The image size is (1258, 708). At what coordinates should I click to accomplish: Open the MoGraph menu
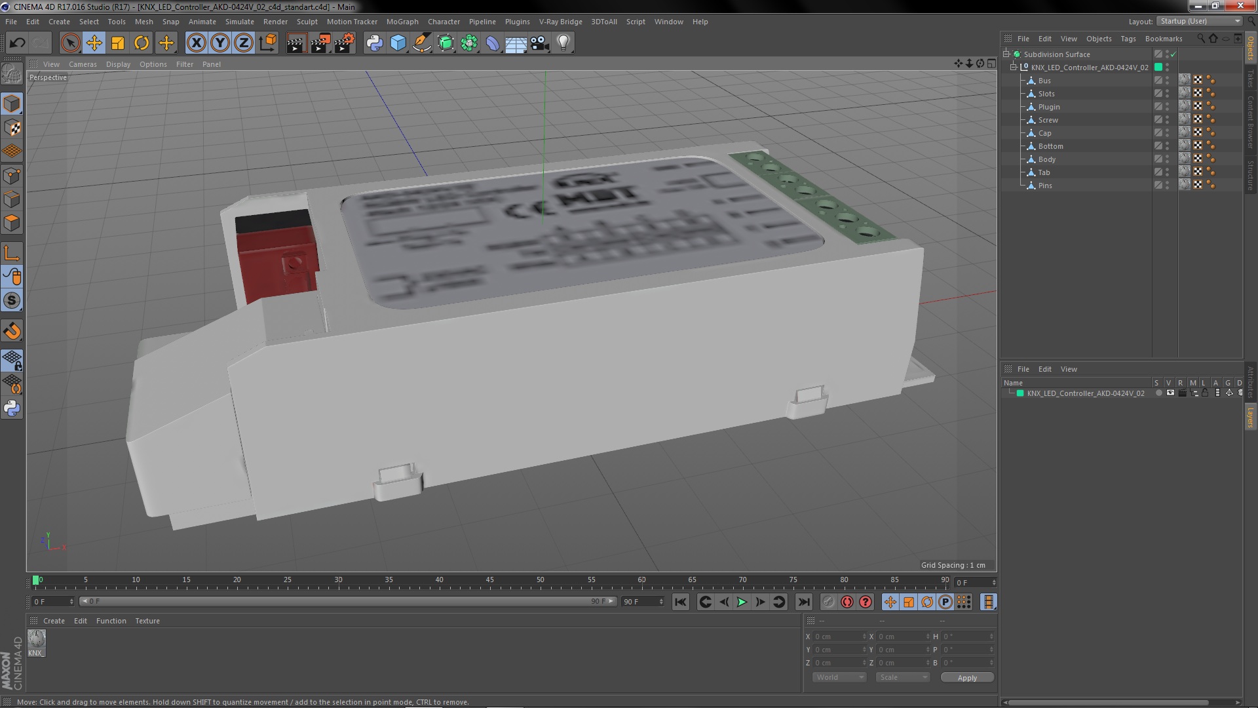click(402, 22)
